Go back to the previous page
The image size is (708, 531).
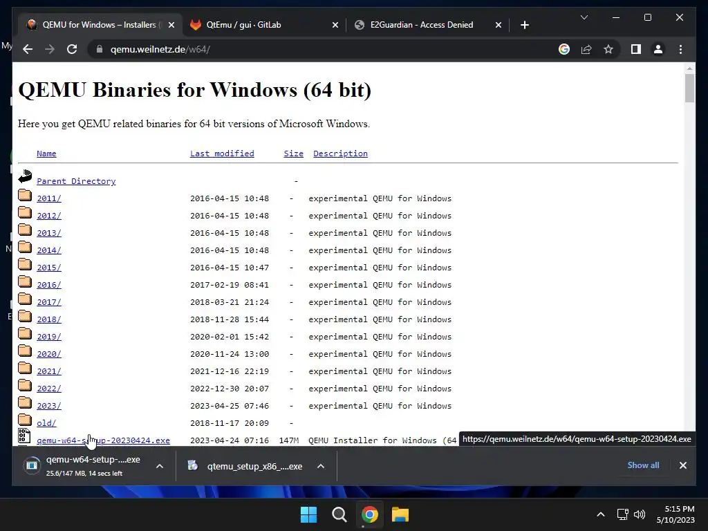click(x=28, y=49)
